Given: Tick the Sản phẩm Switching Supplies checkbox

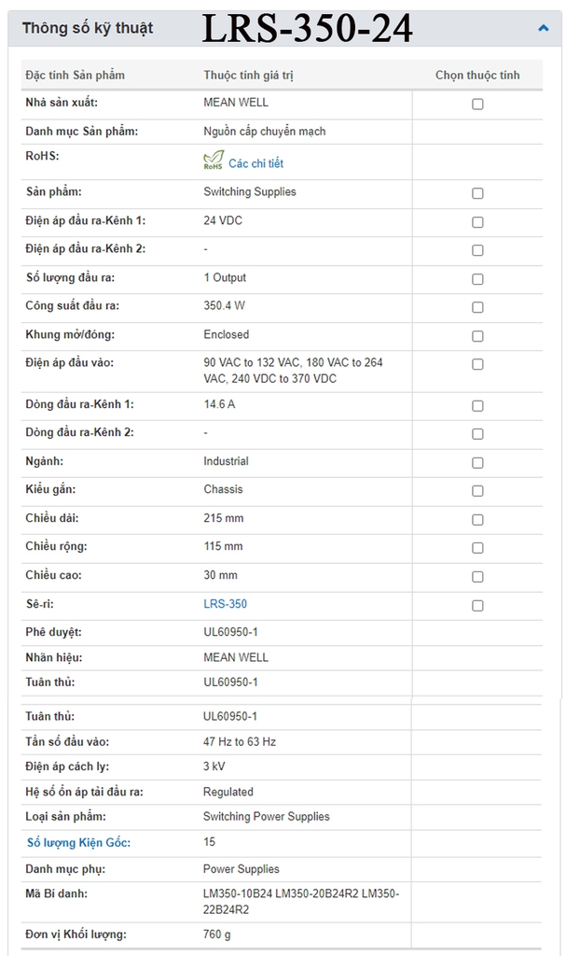Looking at the screenshot, I should point(477,193).
